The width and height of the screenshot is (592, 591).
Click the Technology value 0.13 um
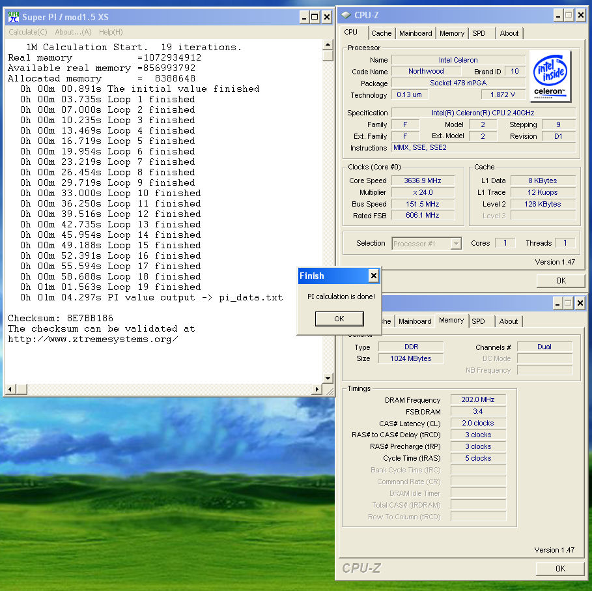(x=409, y=94)
